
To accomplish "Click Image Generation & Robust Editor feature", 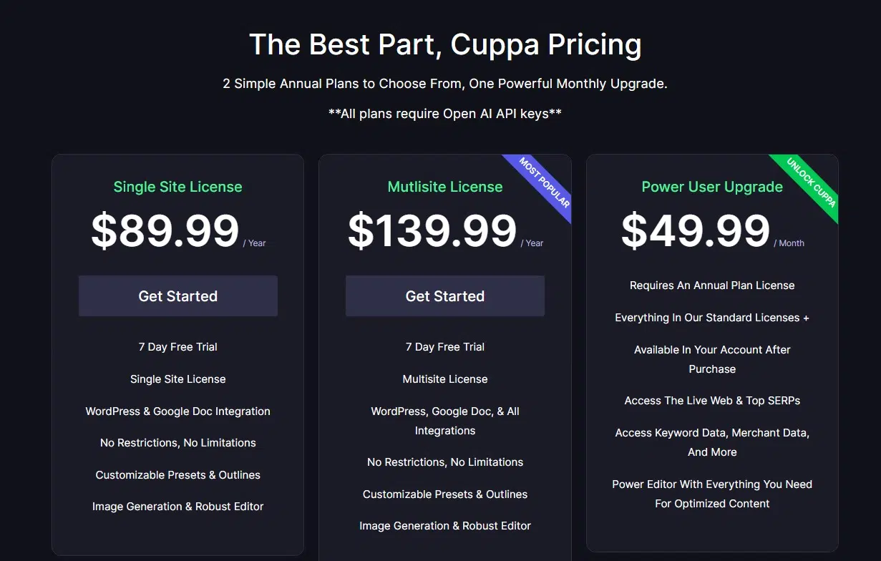I will click(x=177, y=506).
